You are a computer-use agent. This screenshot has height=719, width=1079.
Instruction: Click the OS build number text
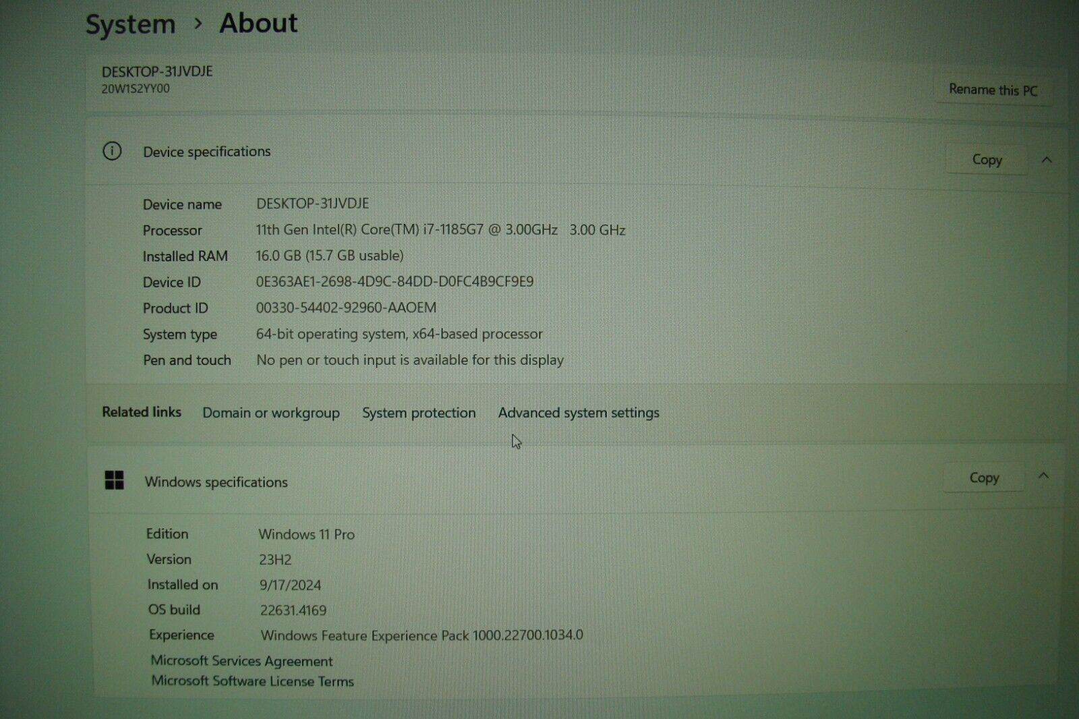point(293,610)
